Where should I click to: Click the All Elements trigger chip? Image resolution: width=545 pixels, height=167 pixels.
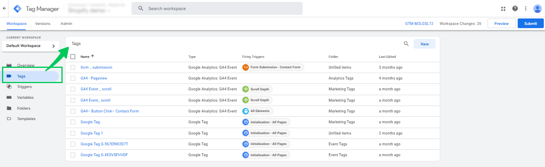click(258, 111)
